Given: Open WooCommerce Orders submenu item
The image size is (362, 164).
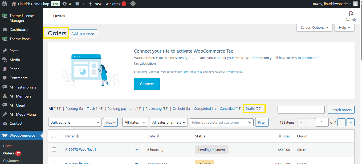Looking at the screenshot, I should [x=9, y=153].
